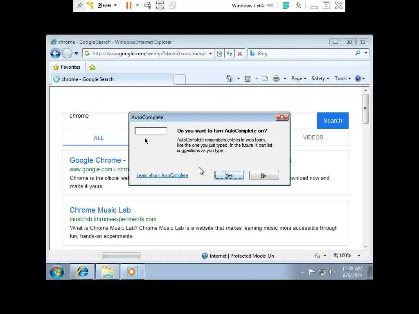Screen dimensions: 419x314
Task: Click the page loading progress bar
Action: pyautogui.click(x=121, y=256)
